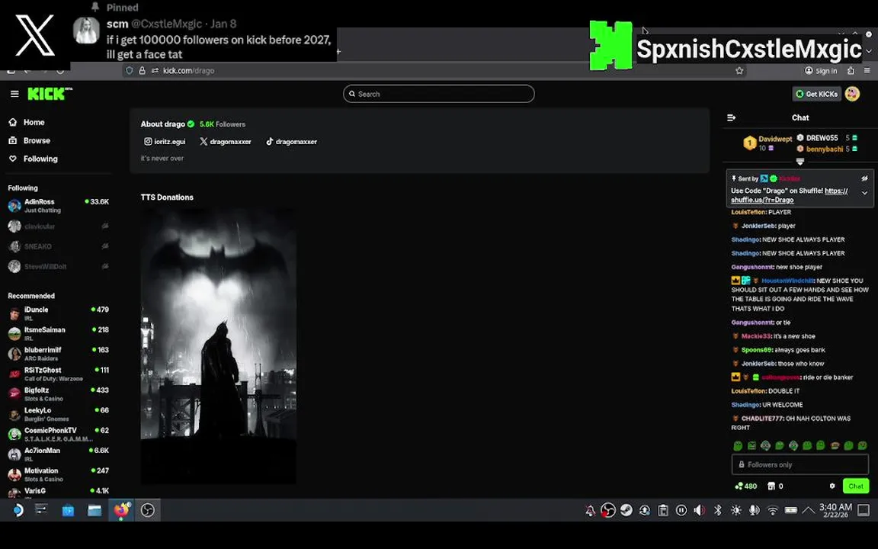Open the Kick hamburger menu

[14, 94]
